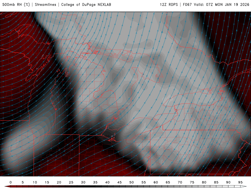The image size is (251, 188).
Task: Click the "55" value on the color scale
Action: [x=144, y=182]
